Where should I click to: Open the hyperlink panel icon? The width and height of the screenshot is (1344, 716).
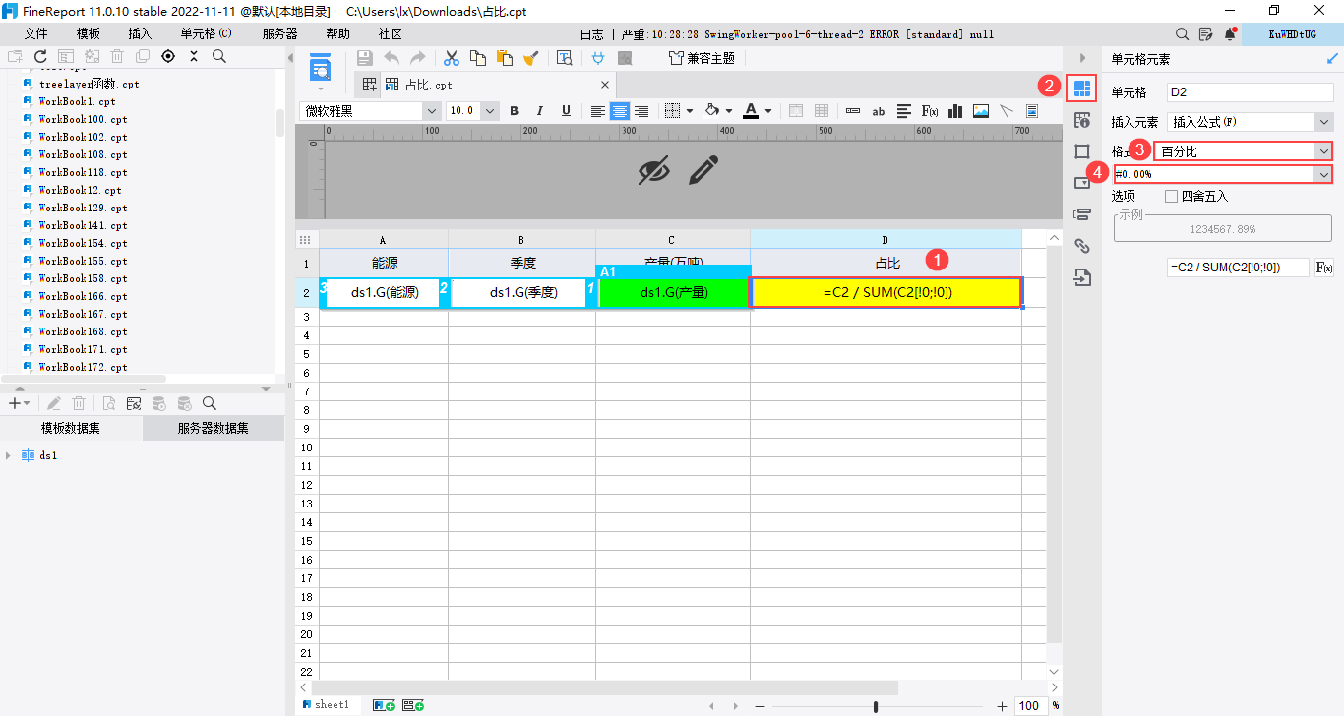(x=1082, y=246)
